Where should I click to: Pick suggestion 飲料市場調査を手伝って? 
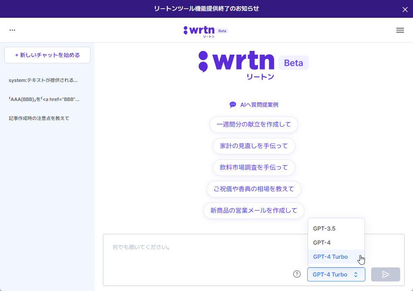(254, 168)
